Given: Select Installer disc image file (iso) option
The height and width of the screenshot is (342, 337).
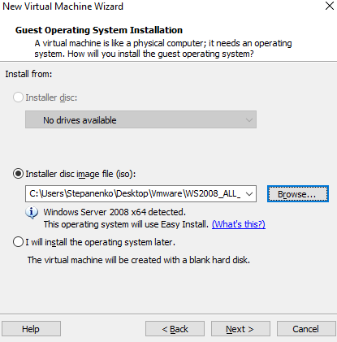Looking at the screenshot, I should [18, 174].
